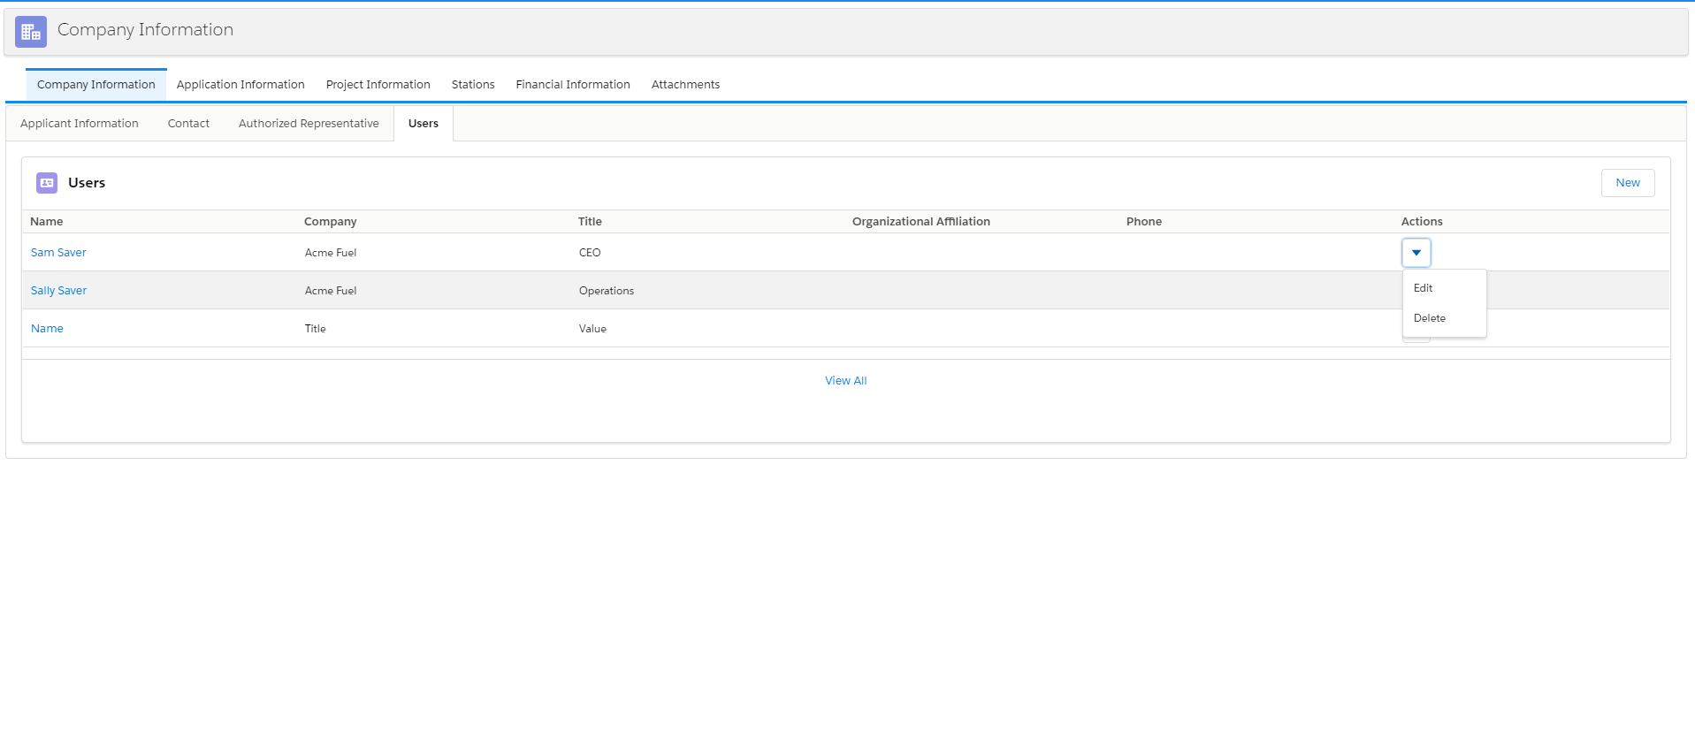Switch to the Application Information tab
The width and height of the screenshot is (1695, 754).
coord(241,85)
